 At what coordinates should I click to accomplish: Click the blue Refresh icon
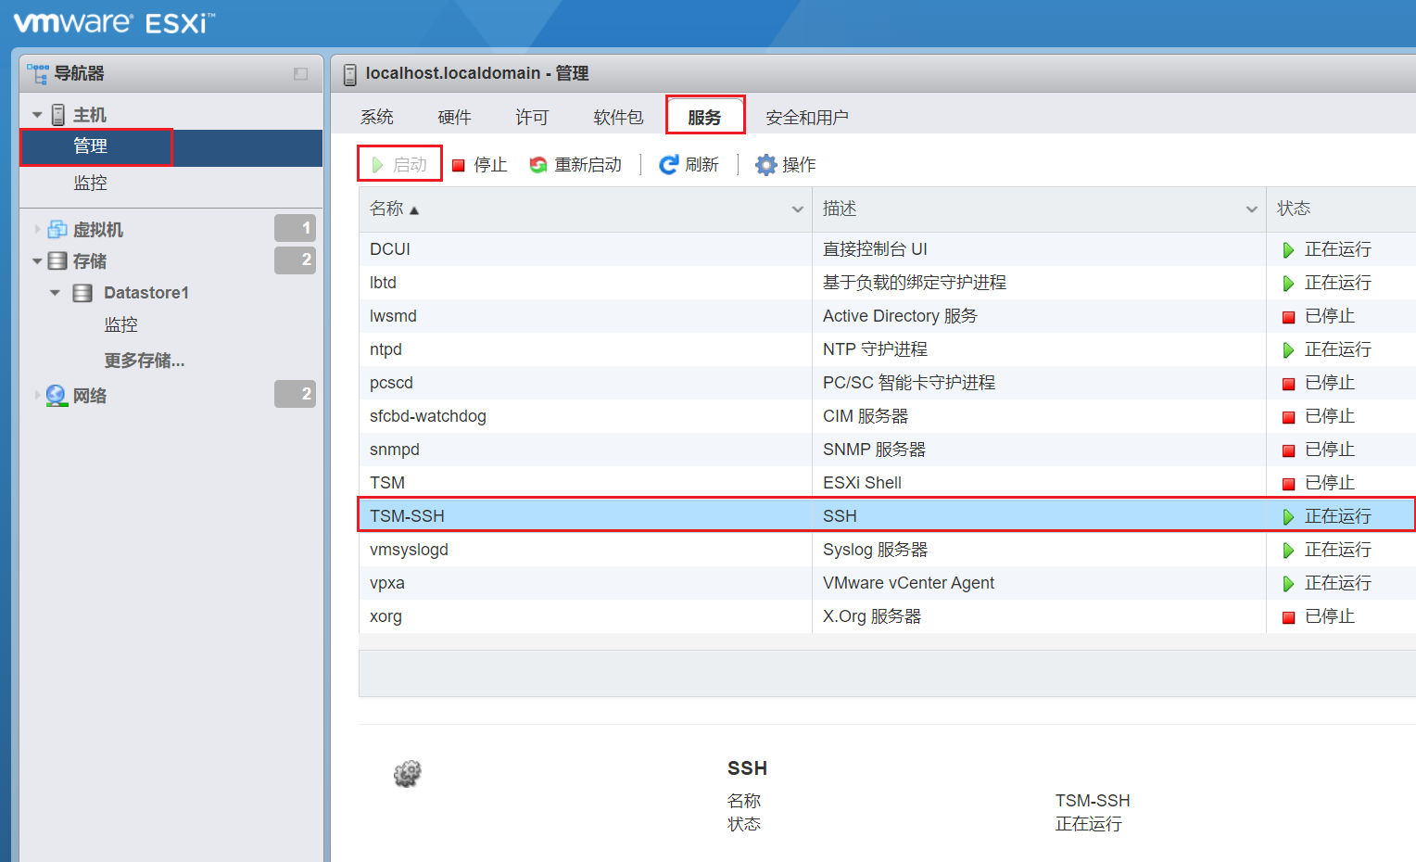pyautogui.click(x=668, y=165)
